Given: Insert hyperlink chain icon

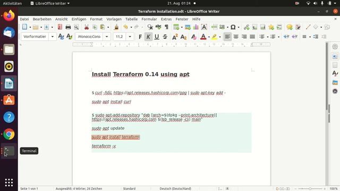Looking at the screenshot, I should [246, 27].
